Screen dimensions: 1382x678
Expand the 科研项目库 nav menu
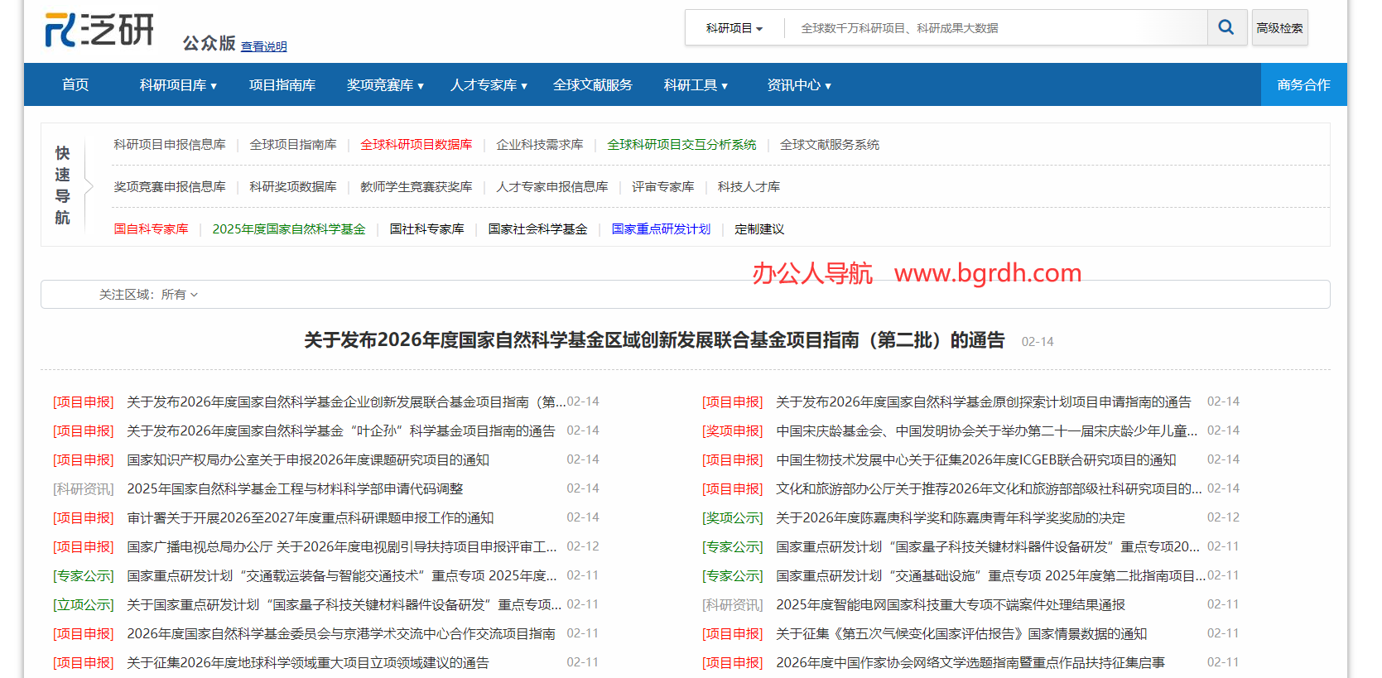point(178,84)
